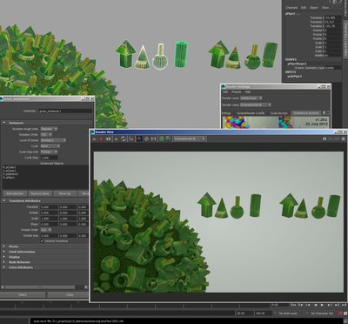
Task: Open the Level Of Detail dropdown
Action: pyautogui.click(x=53, y=140)
